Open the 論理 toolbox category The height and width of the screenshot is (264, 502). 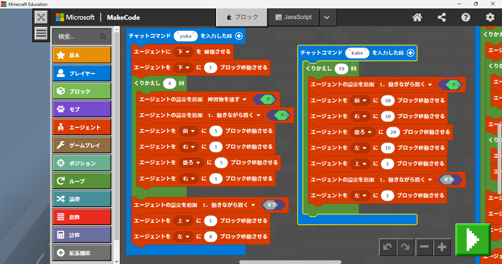point(82,199)
